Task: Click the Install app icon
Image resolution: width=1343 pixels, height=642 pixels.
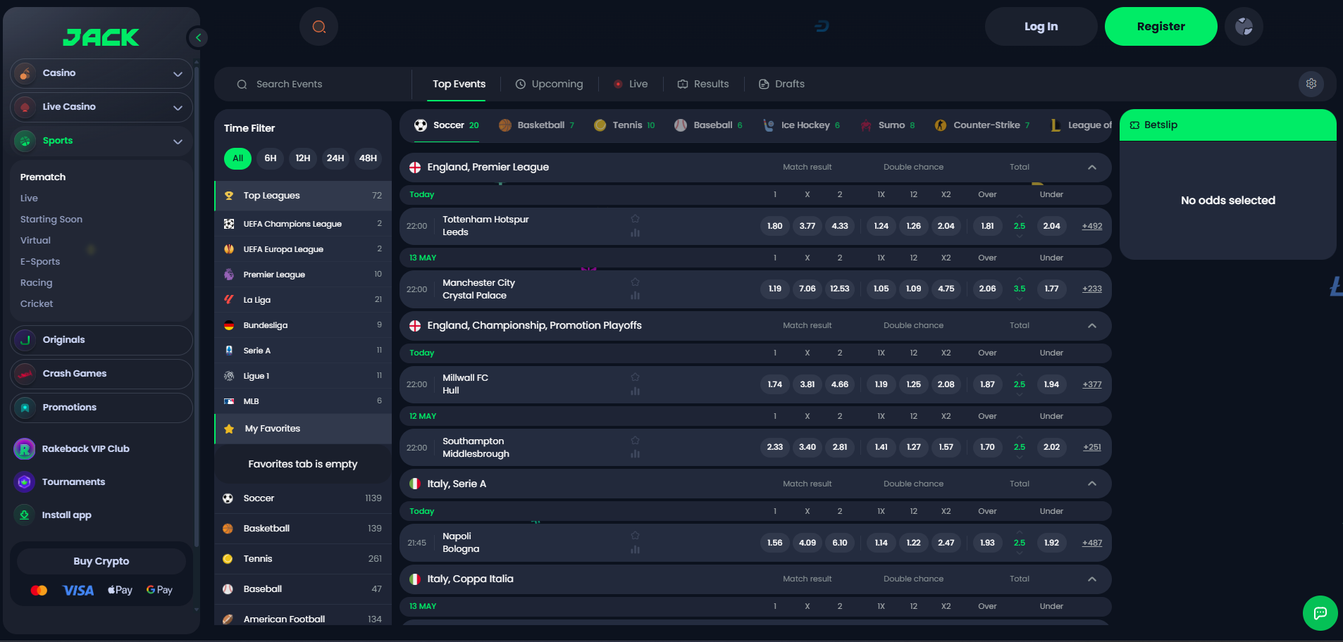Action: coord(25,515)
